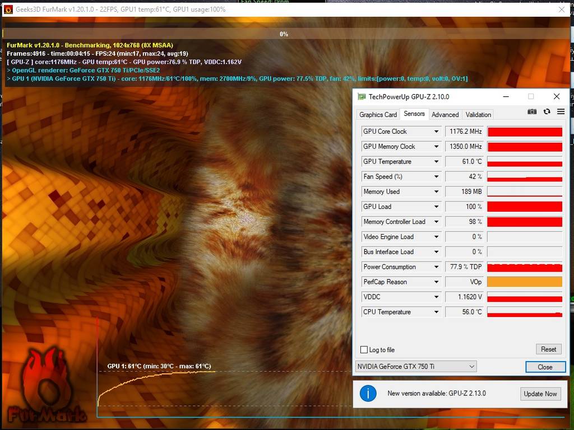The height and width of the screenshot is (430, 574).
Task: Enable the Log to file checkbox
Action: (364, 349)
